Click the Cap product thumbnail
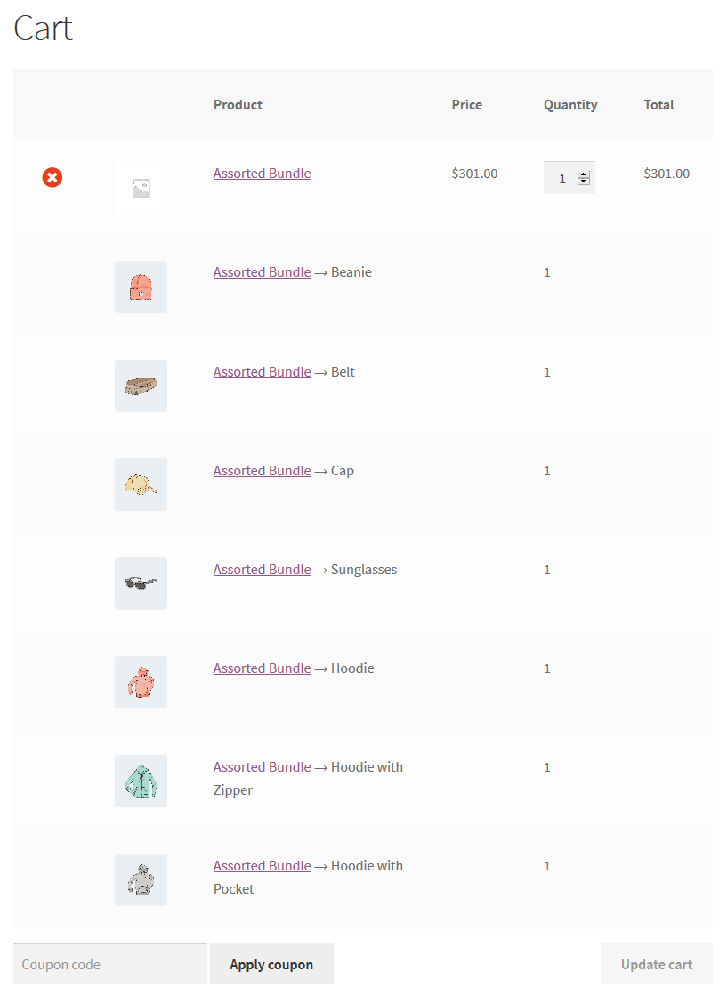This screenshot has height=1004, width=727. tap(141, 484)
